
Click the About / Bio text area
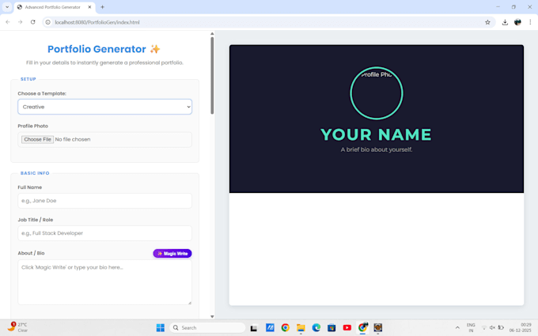click(104, 282)
